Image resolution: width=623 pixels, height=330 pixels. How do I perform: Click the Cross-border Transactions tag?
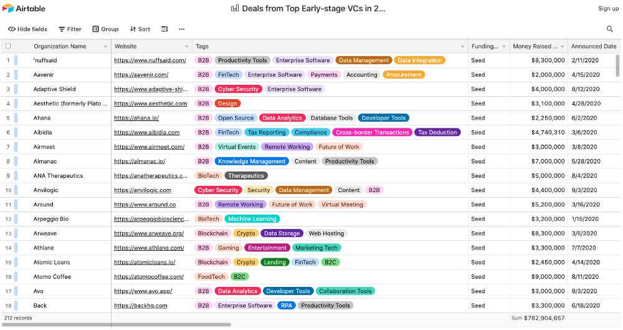point(373,132)
